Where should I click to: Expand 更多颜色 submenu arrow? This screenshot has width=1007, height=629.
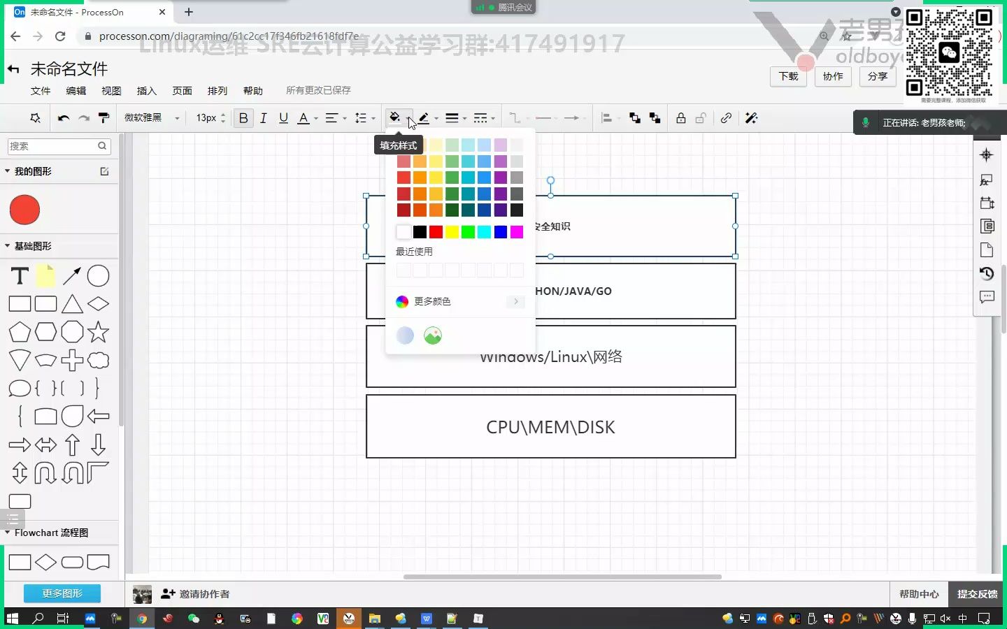point(515,301)
